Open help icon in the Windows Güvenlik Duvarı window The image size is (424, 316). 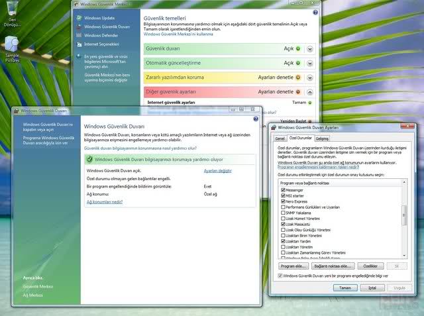(x=256, y=119)
